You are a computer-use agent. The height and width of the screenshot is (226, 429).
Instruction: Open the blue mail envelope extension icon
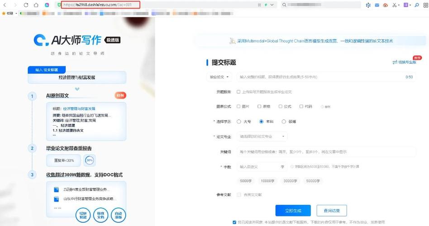pos(377,5)
